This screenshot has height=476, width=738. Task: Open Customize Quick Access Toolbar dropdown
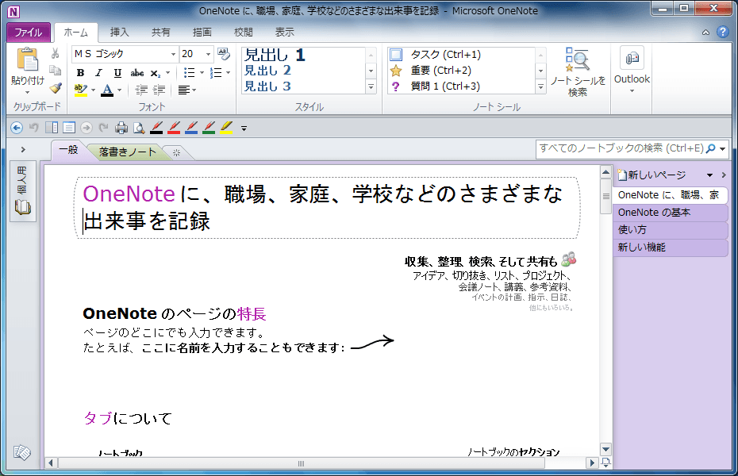[x=244, y=128]
